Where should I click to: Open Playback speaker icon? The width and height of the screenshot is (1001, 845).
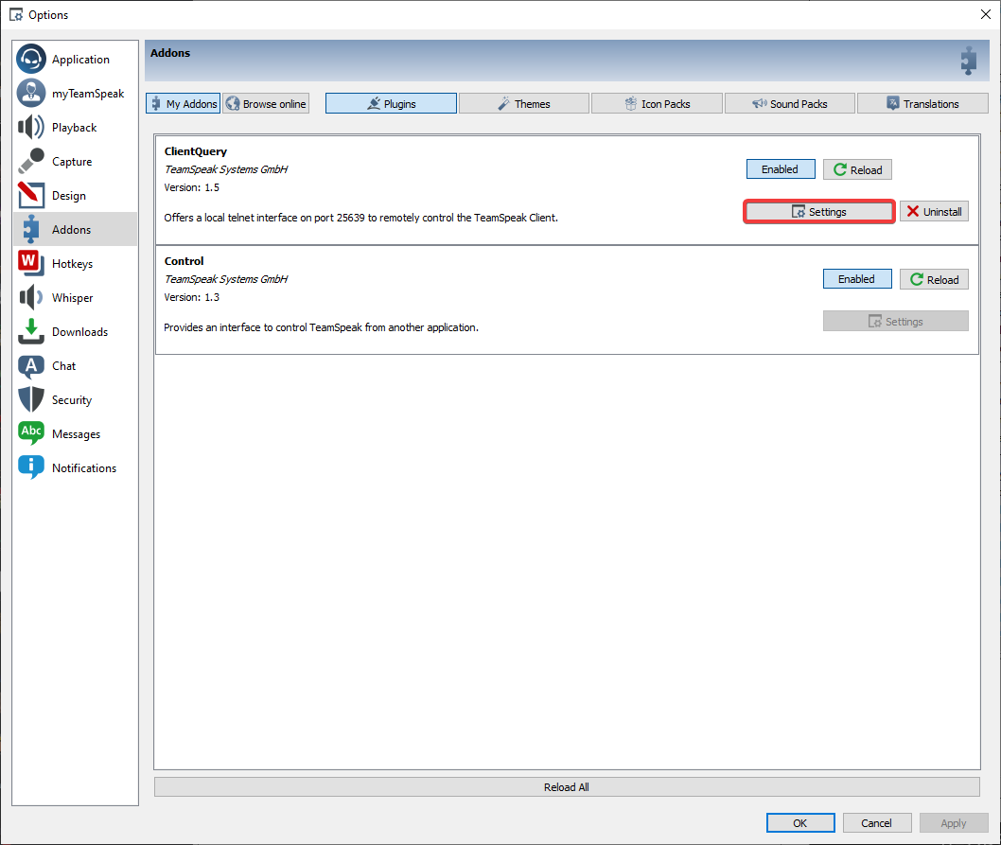click(x=30, y=127)
